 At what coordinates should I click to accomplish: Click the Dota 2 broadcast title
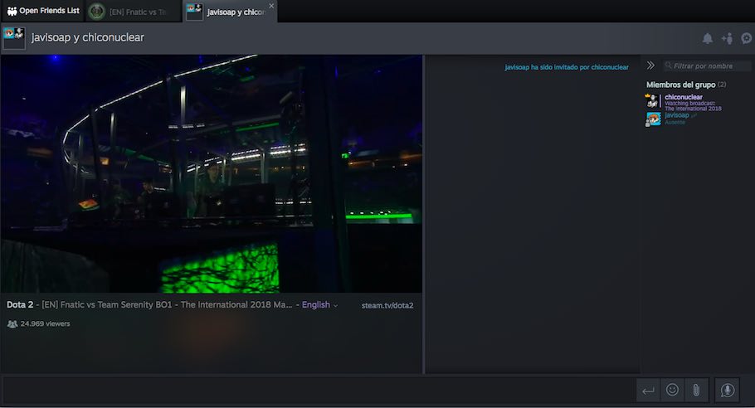pos(149,305)
